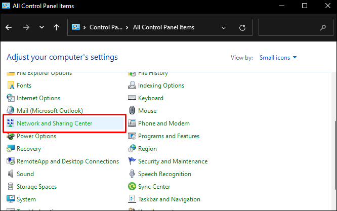Click the Security and Maintenance flag icon
This screenshot has height=211, width=337.
(132, 161)
